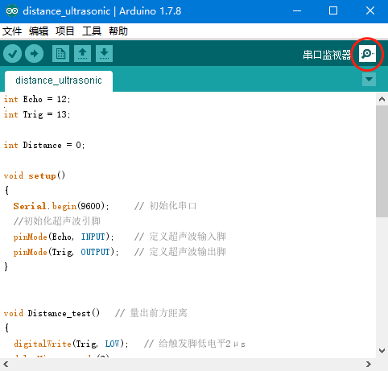Save the sketch with down-arrow icon
The image size is (388, 371).
(104, 54)
